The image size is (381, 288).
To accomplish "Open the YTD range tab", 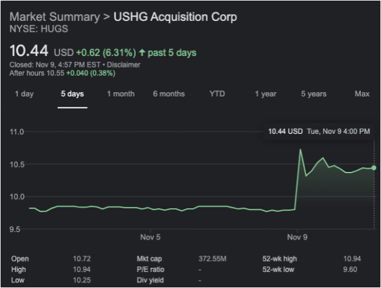I will 217,94.
